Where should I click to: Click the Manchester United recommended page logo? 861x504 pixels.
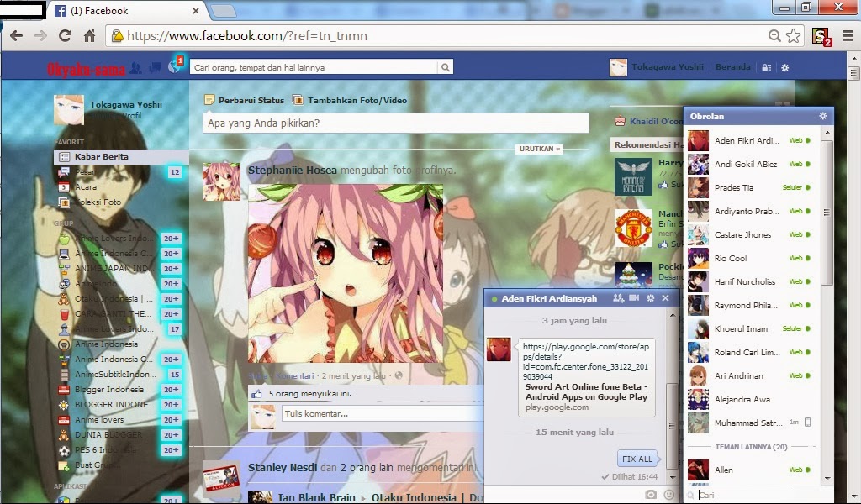633,228
